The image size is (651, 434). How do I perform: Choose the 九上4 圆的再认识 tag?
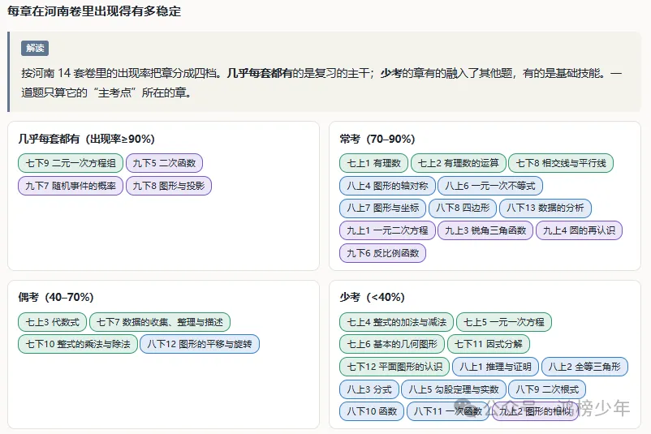point(580,230)
